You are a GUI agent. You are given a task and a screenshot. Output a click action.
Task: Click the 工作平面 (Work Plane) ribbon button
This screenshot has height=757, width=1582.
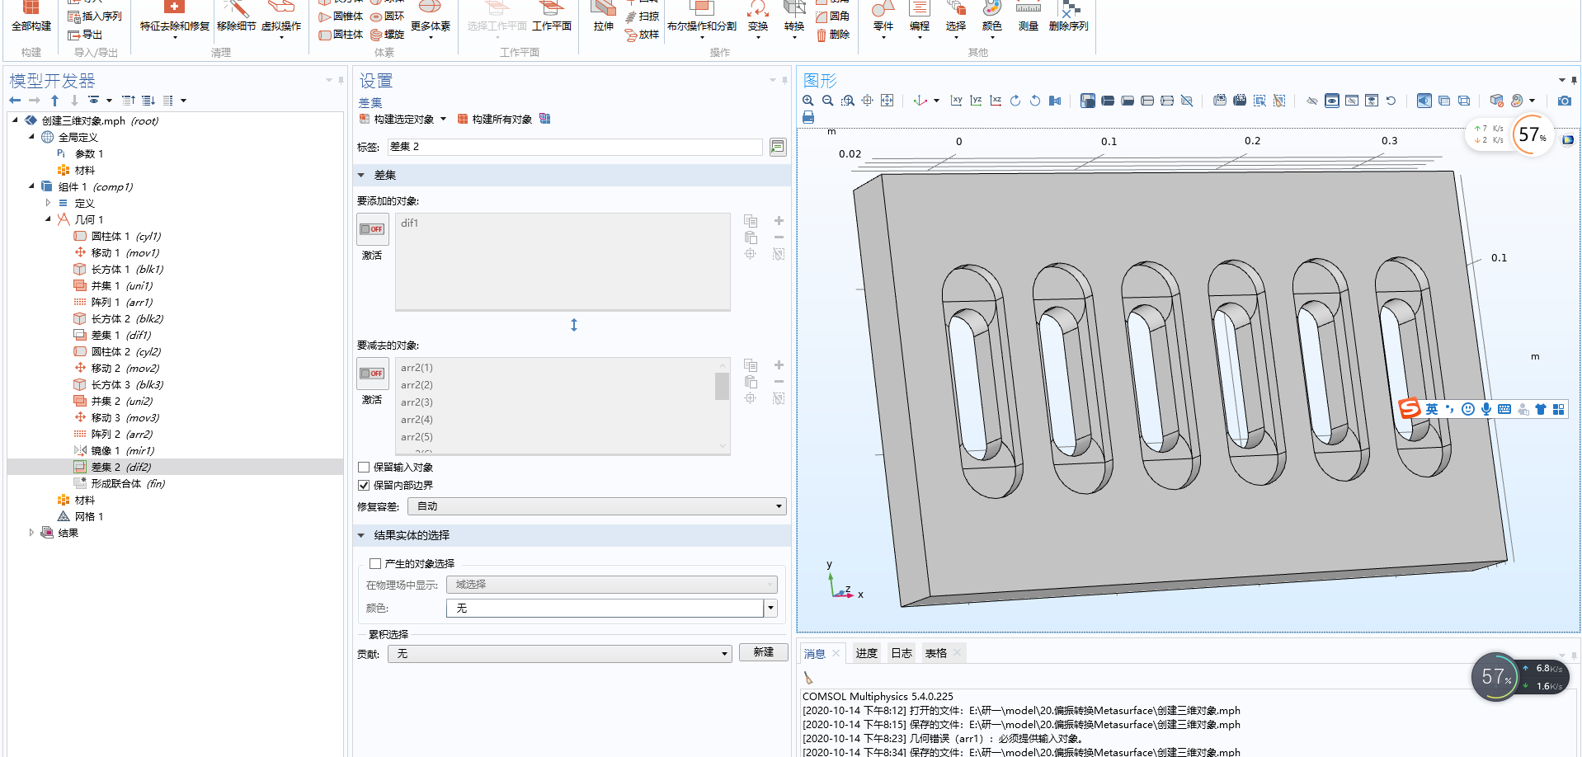click(x=552, y=18)
